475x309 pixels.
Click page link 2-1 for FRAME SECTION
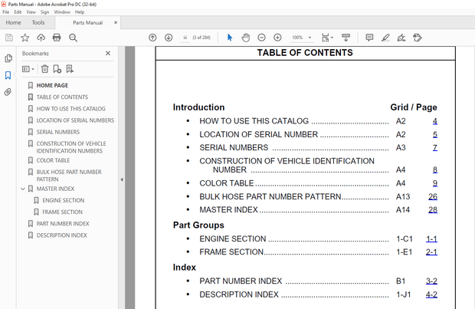(431, 252)
